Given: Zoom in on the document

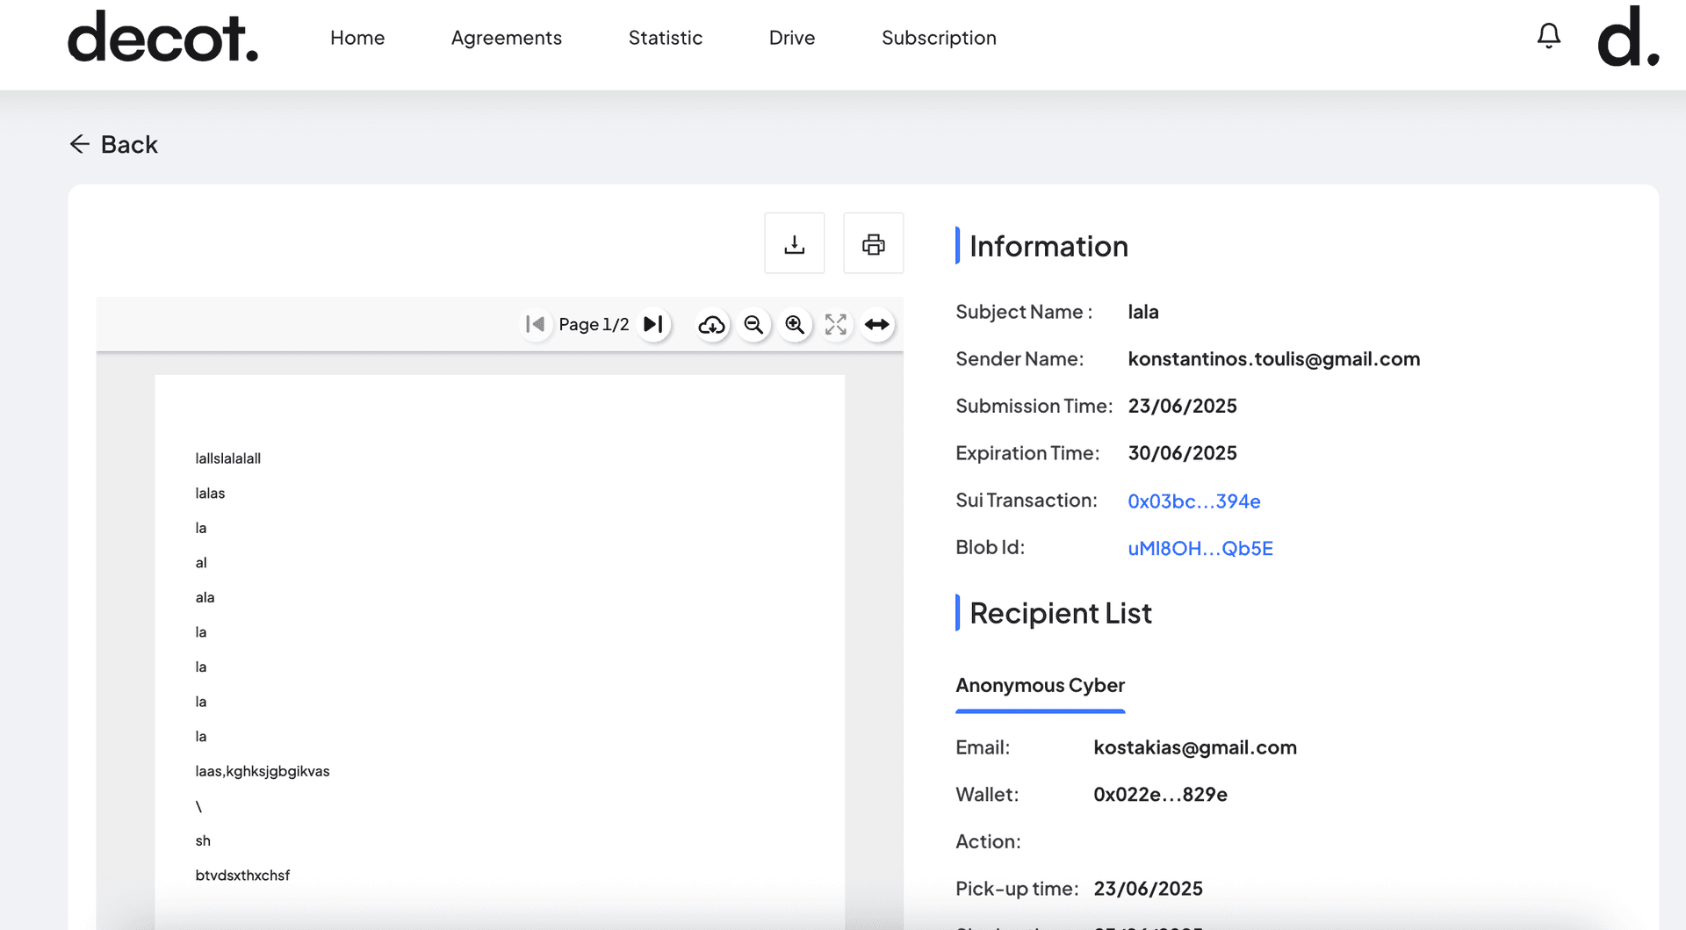Looking at the screenshot, I should point(795,325).
